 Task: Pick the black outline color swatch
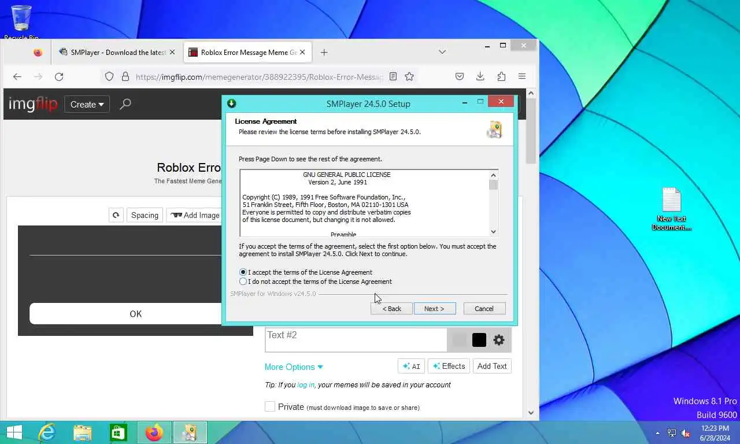pyautogui.click(x=479, y=340)
